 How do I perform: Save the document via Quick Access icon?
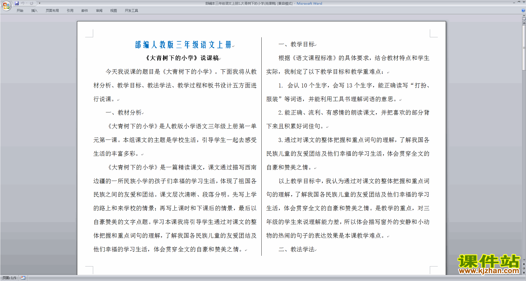17,3
